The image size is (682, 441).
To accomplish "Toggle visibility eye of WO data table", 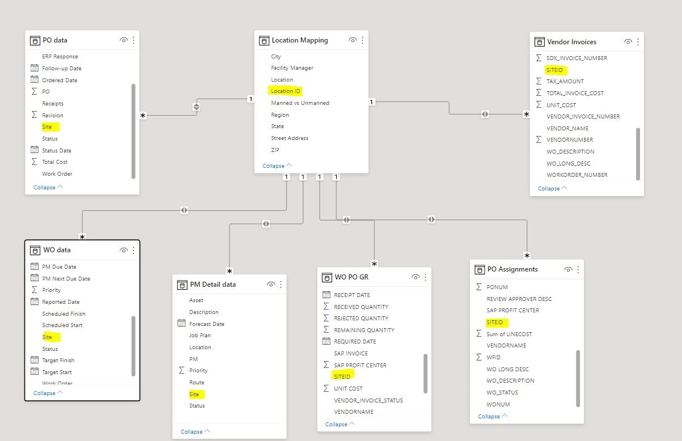I will (x=124, y=250).
